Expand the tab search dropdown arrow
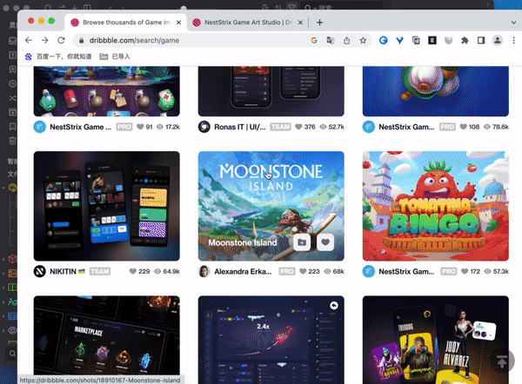522x384 pixels. pyautogui.click(x=513, y=23)
